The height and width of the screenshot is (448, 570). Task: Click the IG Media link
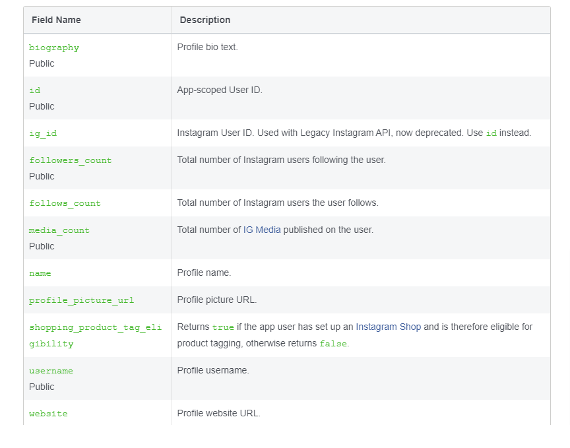(x=262, y=230)
